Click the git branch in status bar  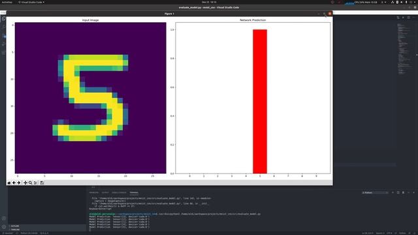pyautogui.click(x=8, y=233)
